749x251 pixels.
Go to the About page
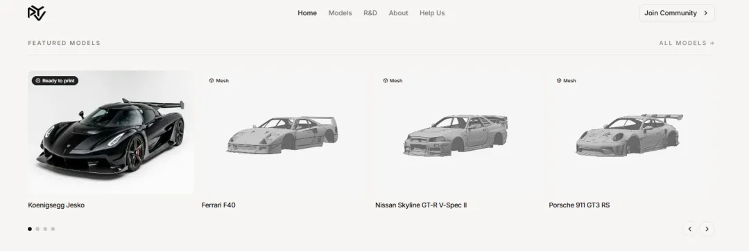398,13
